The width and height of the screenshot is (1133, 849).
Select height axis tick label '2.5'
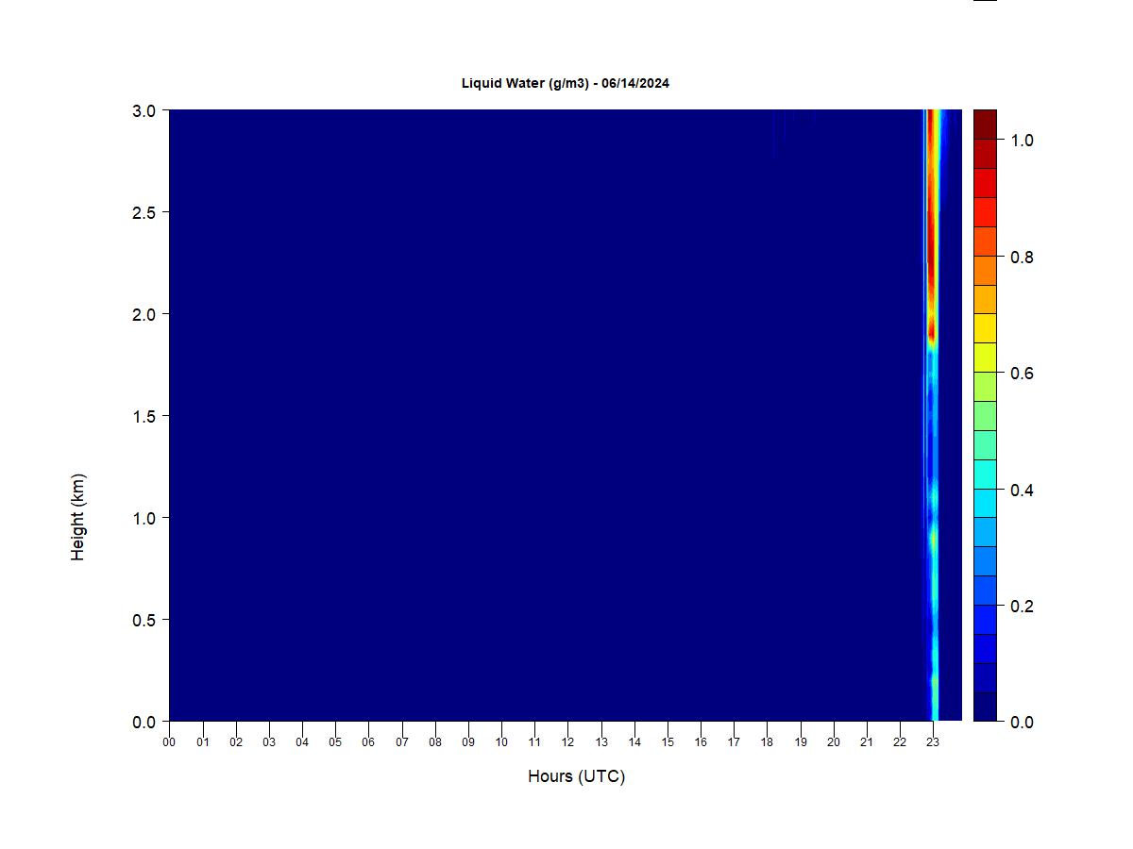click(x=144, y=212)
